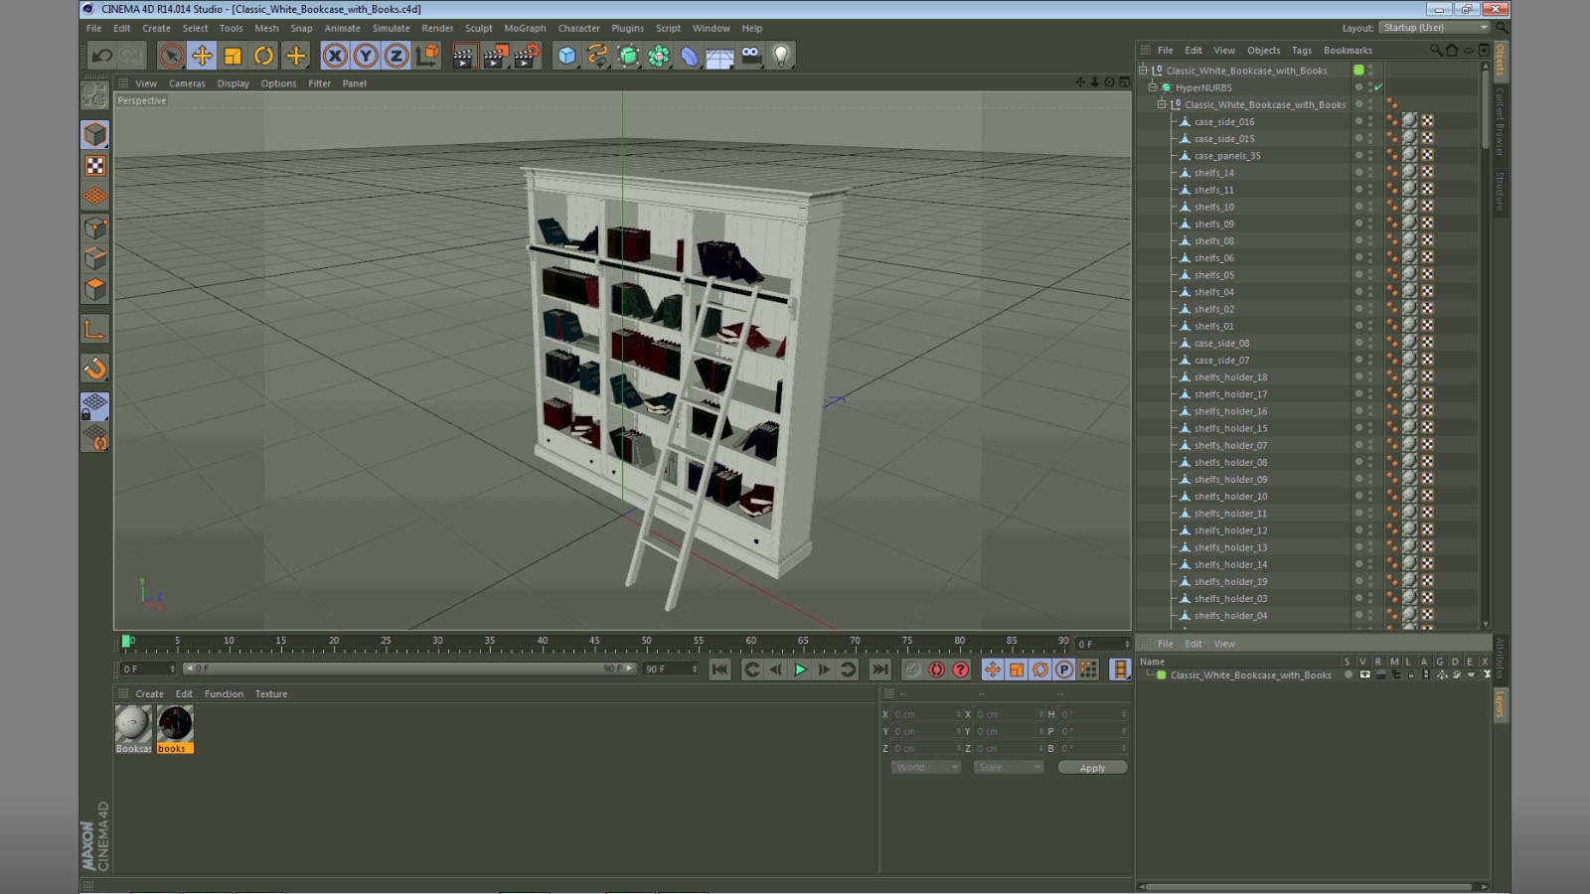Viewport: 1590px width, 894px height.
Task: Open the File menu in main menu bar
Action: [x=93, y=29]
